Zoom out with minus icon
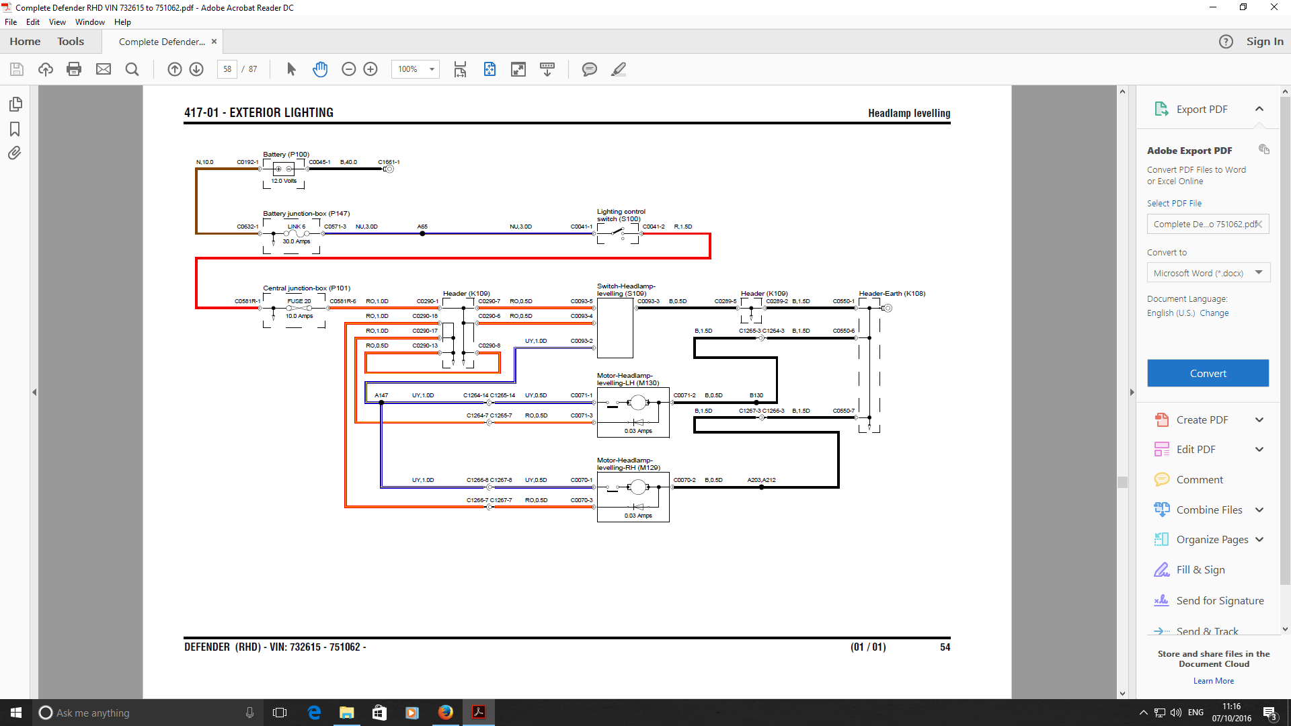 pyautogui.click(x=349, y=69)
